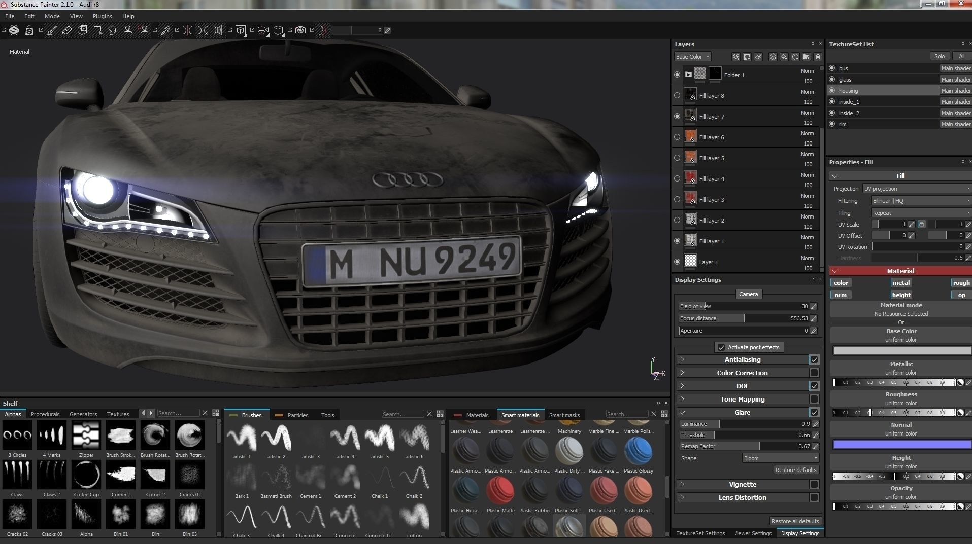Click Restore all defaults button
This screenshot has height=544, width=972.
pyautogui.click(x=795, y=521)
